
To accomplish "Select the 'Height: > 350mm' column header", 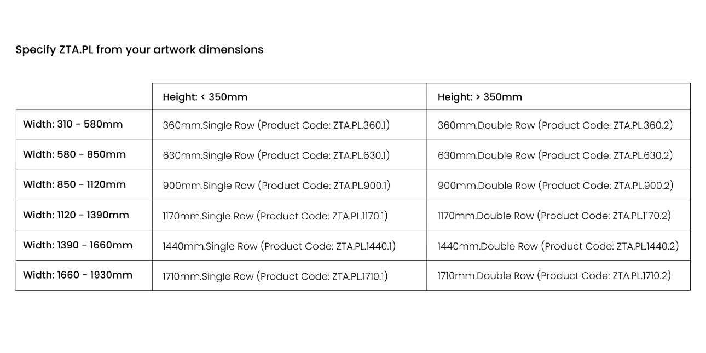I will pos(480,97).
